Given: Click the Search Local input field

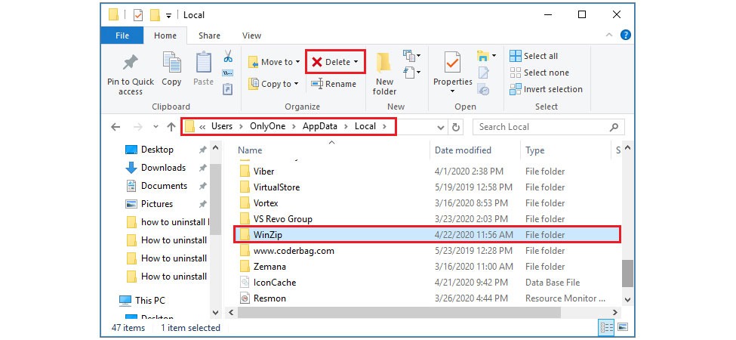Looking at the screenshot, I should pyautogui.click(x=541, y=127).
